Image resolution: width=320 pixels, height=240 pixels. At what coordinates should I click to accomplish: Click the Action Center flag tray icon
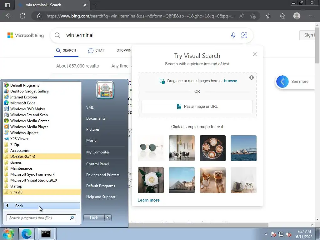pos(273,234)
